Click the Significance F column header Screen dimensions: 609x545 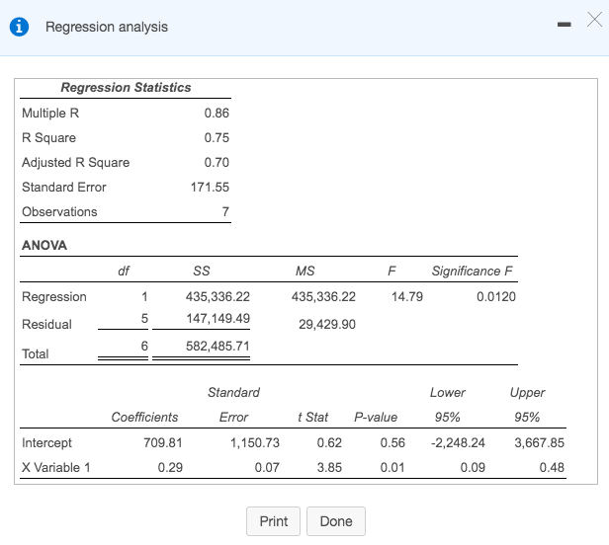(473, 271)
